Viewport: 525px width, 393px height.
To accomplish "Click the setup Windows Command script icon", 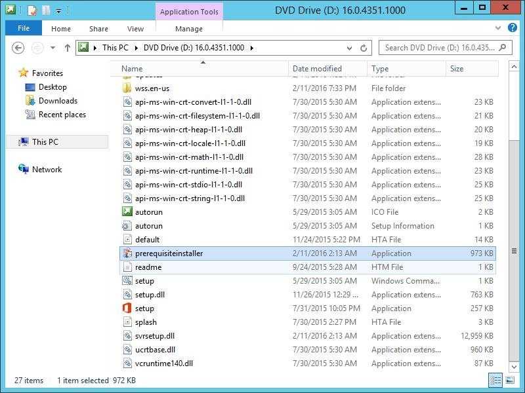I will coord(127,281).
